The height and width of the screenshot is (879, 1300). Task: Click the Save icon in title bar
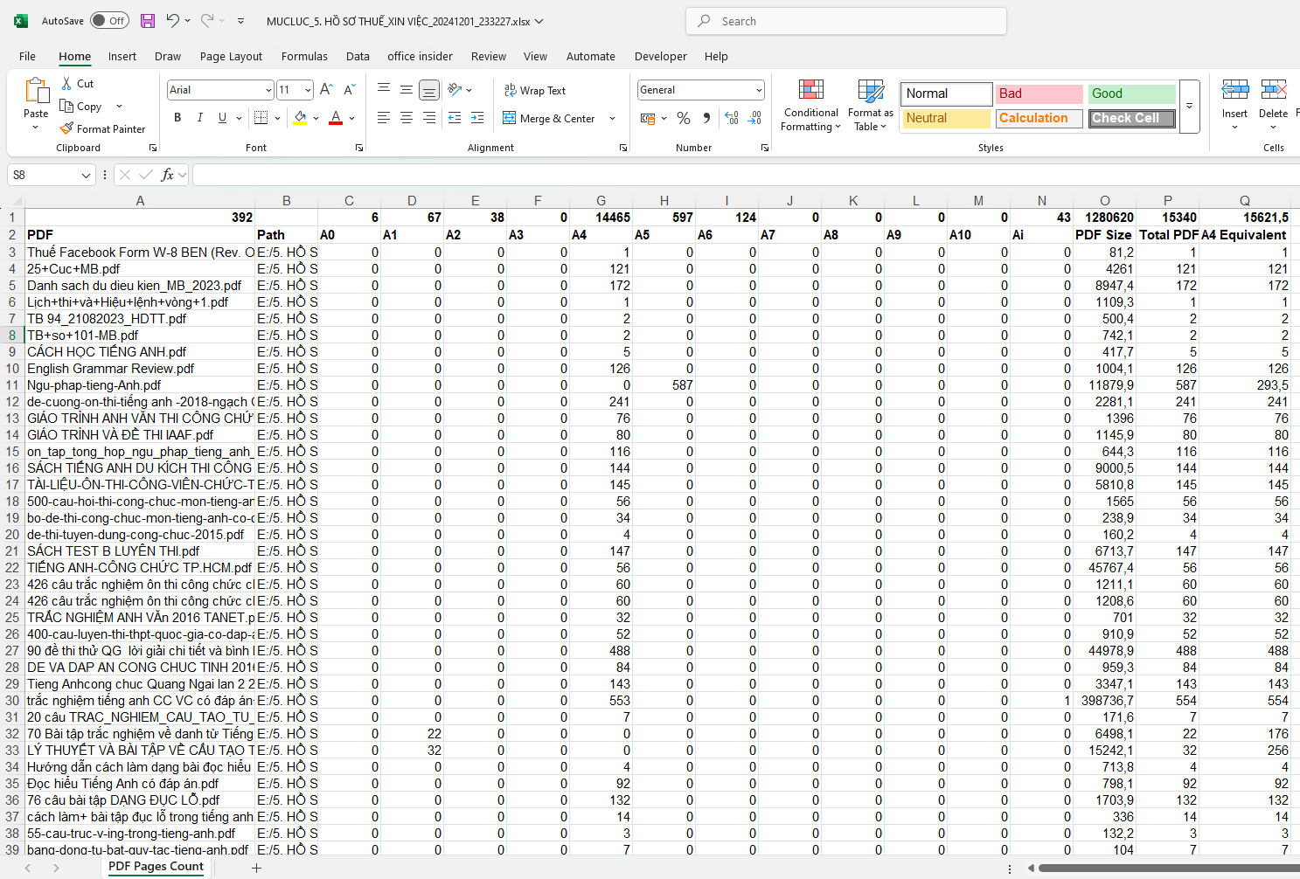(x=148, y=21)
